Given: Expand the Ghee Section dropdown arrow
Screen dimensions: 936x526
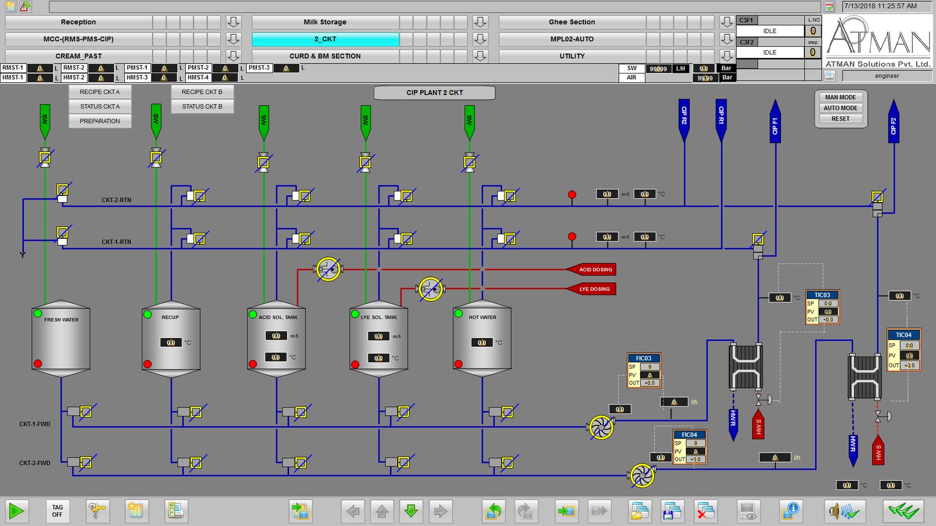Looking at the screenshot, I should click(x=727, y=22).
